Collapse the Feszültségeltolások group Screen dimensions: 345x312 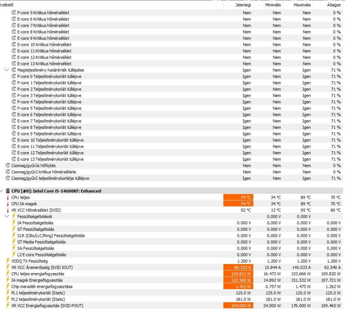pyautogui.click(x=7, y=216)
